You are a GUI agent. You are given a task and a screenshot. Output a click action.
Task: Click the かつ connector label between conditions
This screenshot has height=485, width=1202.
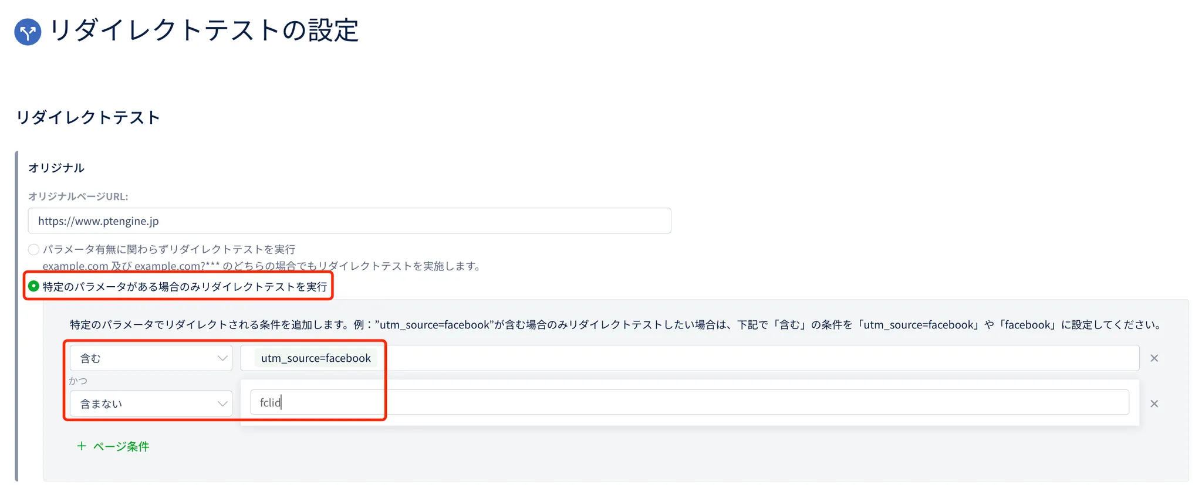tap(78, 381)
